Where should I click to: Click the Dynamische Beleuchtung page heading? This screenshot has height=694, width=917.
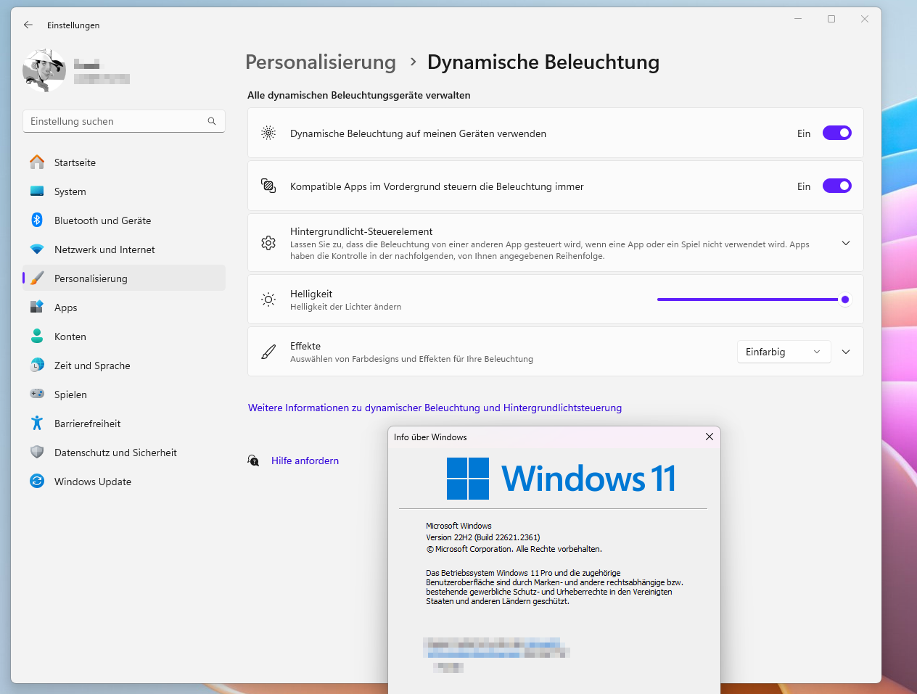click(543, 62)
